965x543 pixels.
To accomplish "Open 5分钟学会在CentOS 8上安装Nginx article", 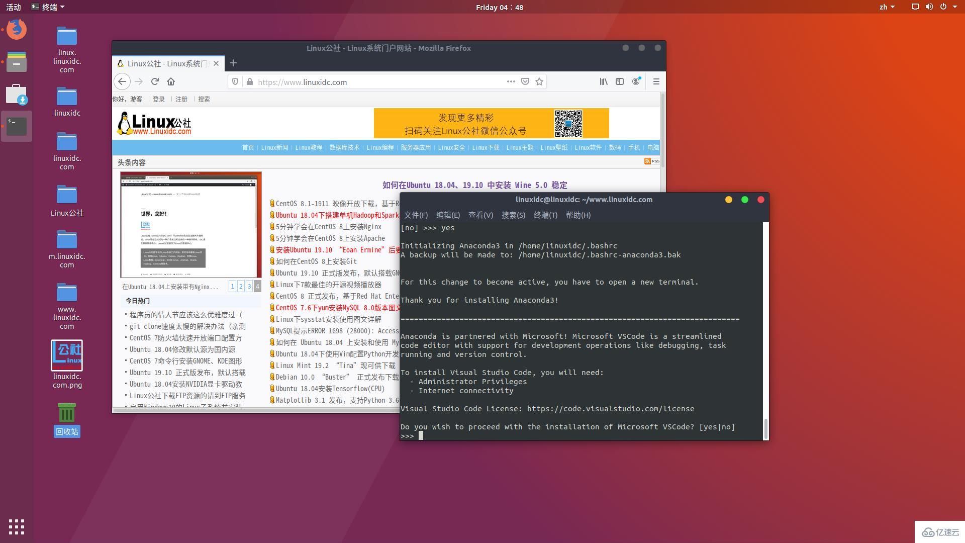I will click(329, 227).
